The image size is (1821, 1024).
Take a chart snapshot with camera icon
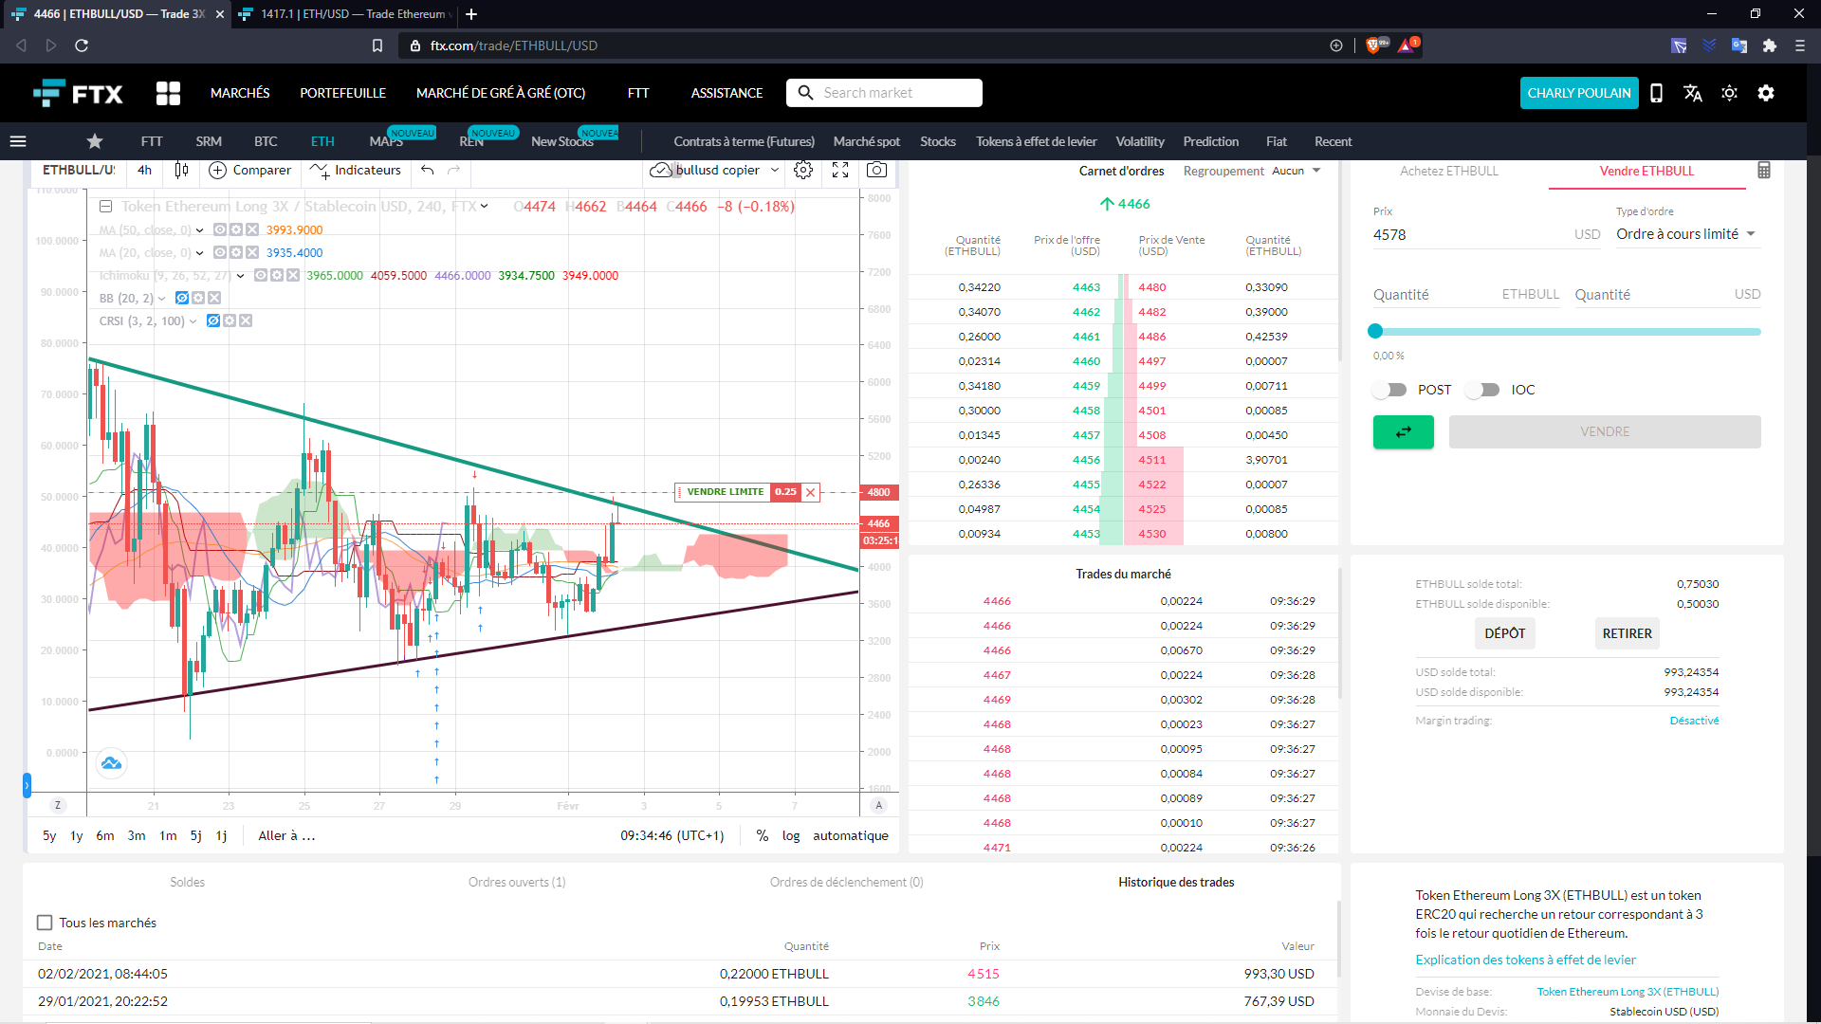[877, 170]
